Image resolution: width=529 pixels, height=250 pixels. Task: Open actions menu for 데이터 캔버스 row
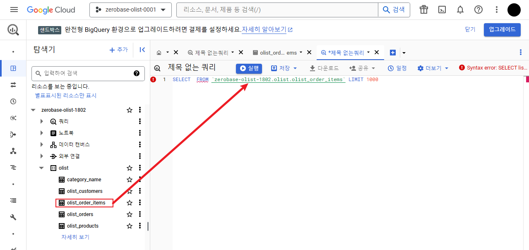pyautogui.click(x=140, y=145)
